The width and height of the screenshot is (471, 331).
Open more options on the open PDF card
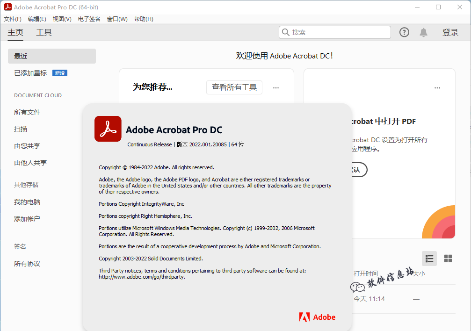(x=437, y=87)
